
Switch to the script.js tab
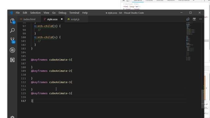click(75, 19)
